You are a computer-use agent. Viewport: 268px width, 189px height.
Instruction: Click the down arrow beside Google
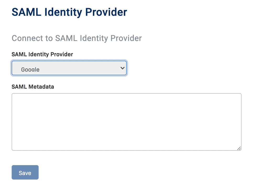coord(122,68)
